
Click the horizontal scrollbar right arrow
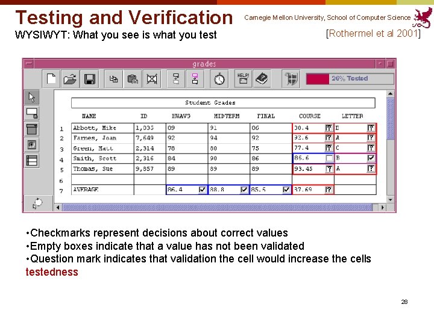click(383, 207)
